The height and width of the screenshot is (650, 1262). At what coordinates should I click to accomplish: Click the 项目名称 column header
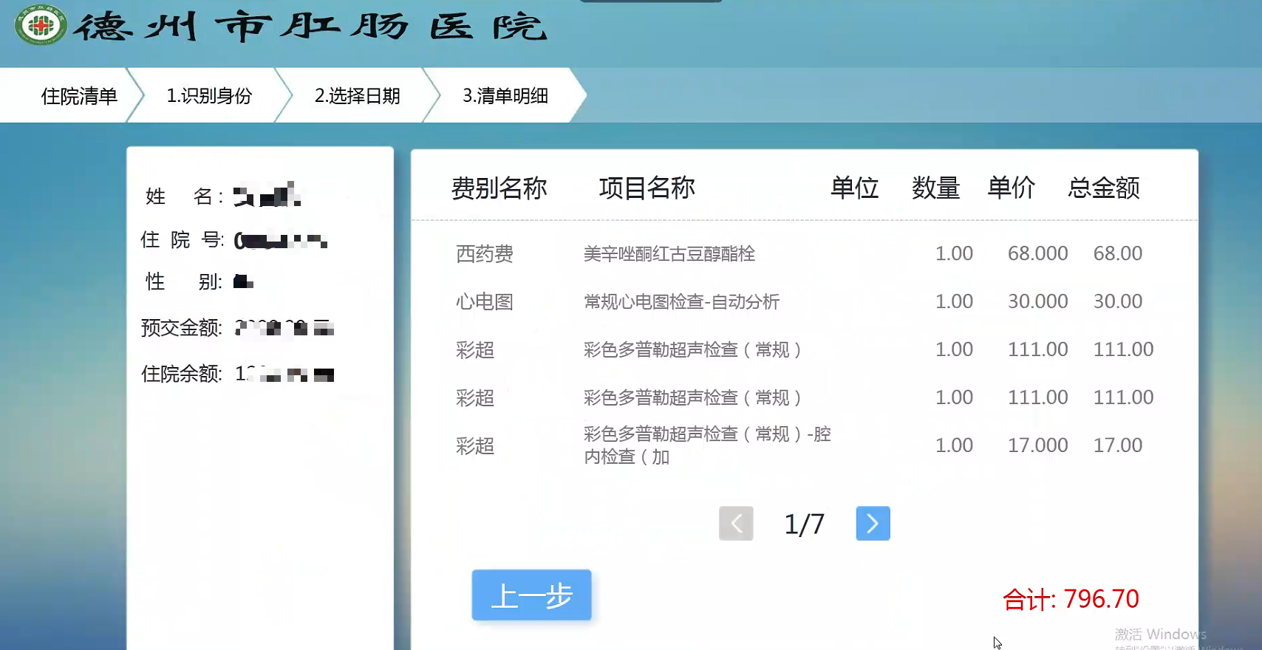pos(647,188)
